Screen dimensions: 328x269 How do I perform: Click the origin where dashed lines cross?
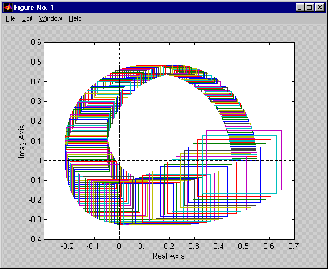[x=119, y=160]
